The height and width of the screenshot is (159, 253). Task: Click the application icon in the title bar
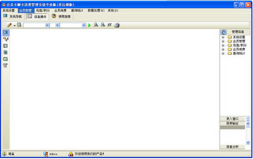click(3, 5)
